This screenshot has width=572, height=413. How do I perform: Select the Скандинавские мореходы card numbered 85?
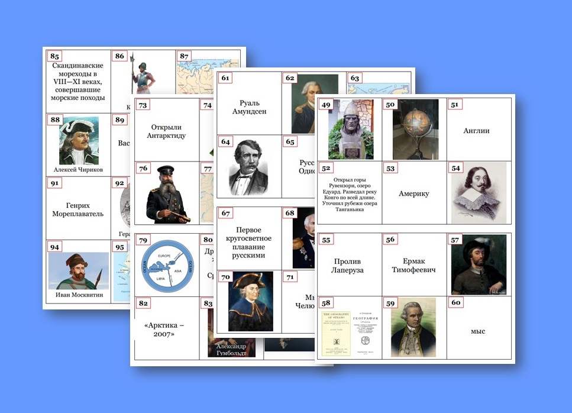coord(78,82)
